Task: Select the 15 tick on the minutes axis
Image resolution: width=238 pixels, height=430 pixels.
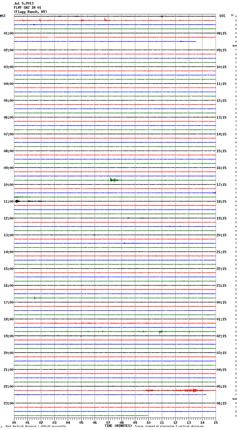Action: 215,422
